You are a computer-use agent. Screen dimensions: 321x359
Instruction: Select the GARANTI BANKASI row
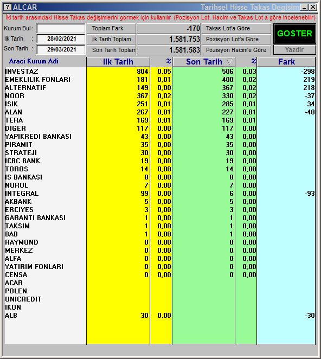click(160, 218)
